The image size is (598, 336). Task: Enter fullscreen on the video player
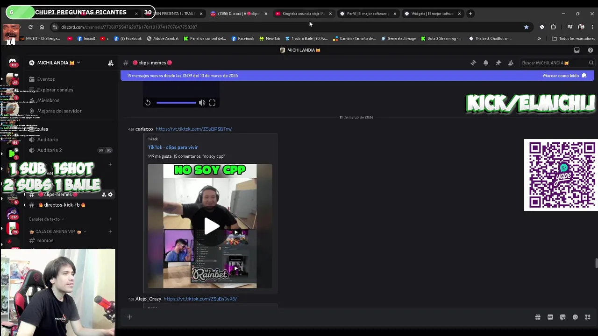(x=212, y=103)
